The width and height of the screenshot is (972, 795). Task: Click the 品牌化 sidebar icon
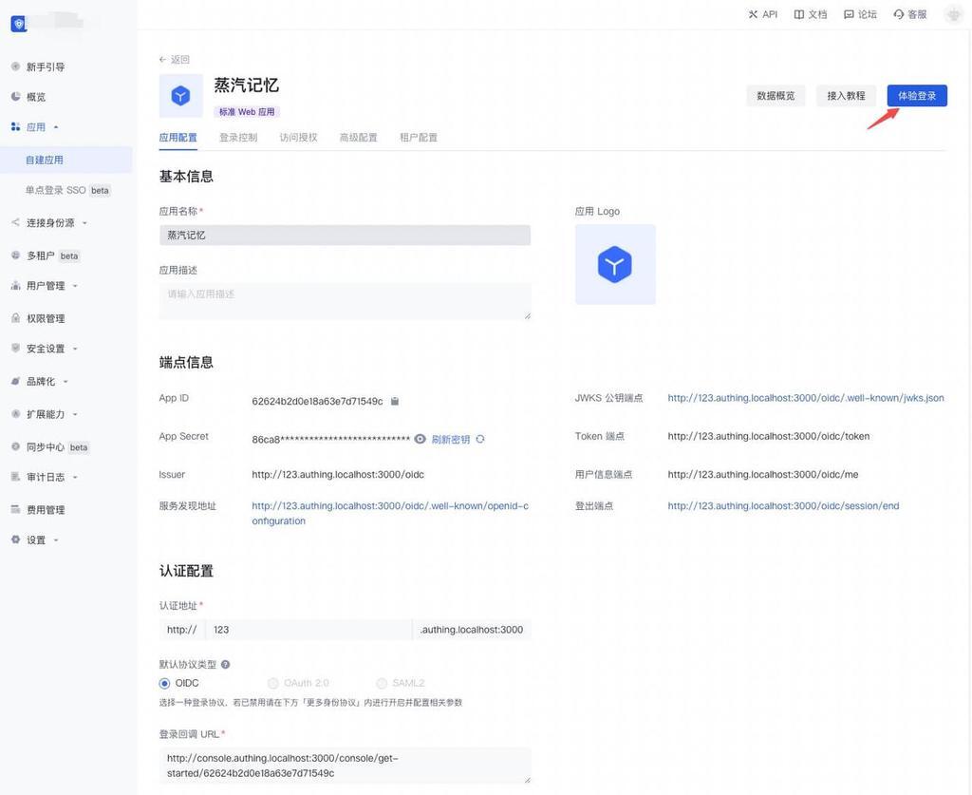pyautogui.click(x=15, y=381)
